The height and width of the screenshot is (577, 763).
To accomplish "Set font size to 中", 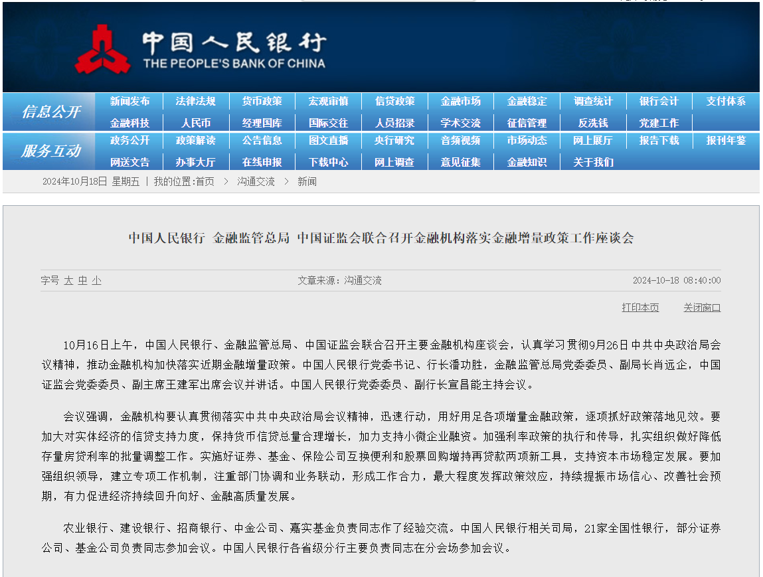I will pyautogui.click(x=83, y=281).
